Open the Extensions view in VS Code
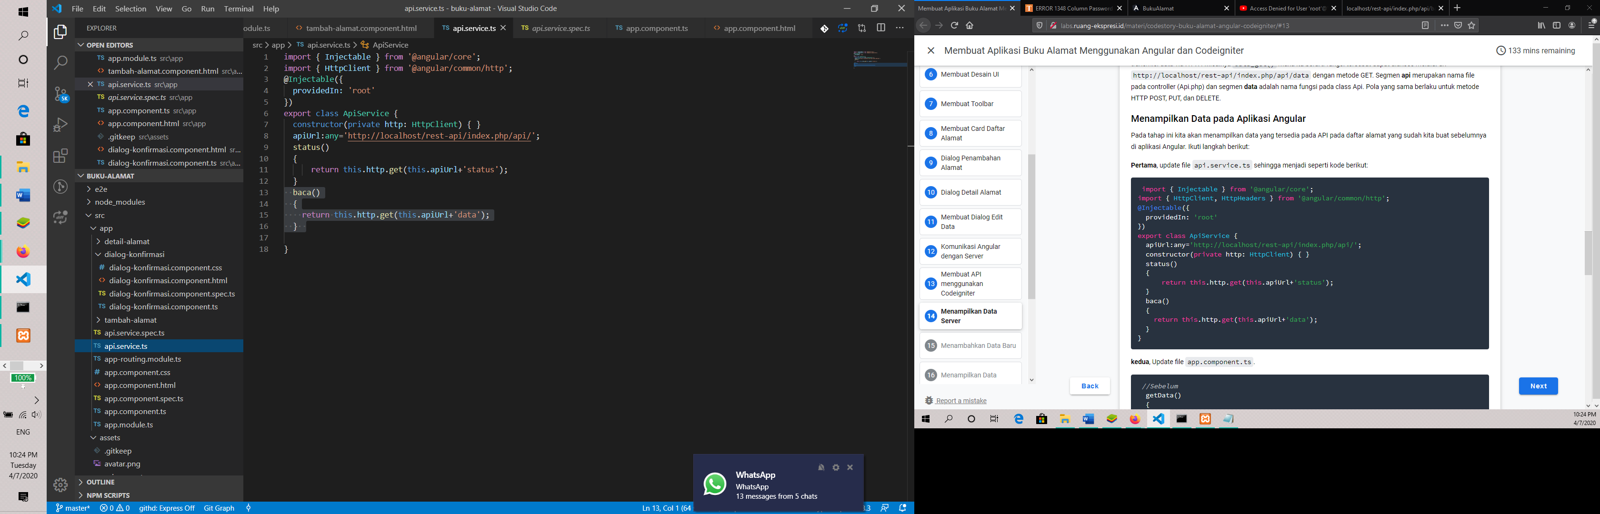1600x514 pixels. 60,156
